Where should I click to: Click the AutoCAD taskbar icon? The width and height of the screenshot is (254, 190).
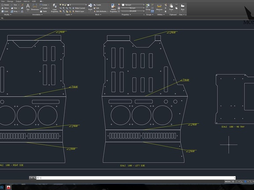click(8, 187)
